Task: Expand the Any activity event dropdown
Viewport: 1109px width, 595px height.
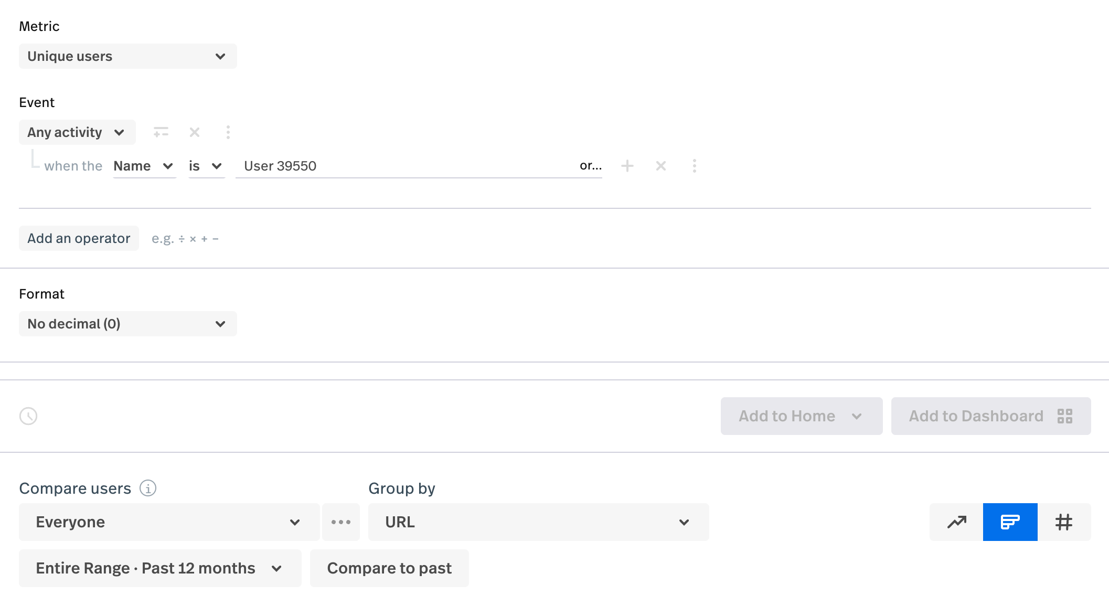Action: coord(77,132)
